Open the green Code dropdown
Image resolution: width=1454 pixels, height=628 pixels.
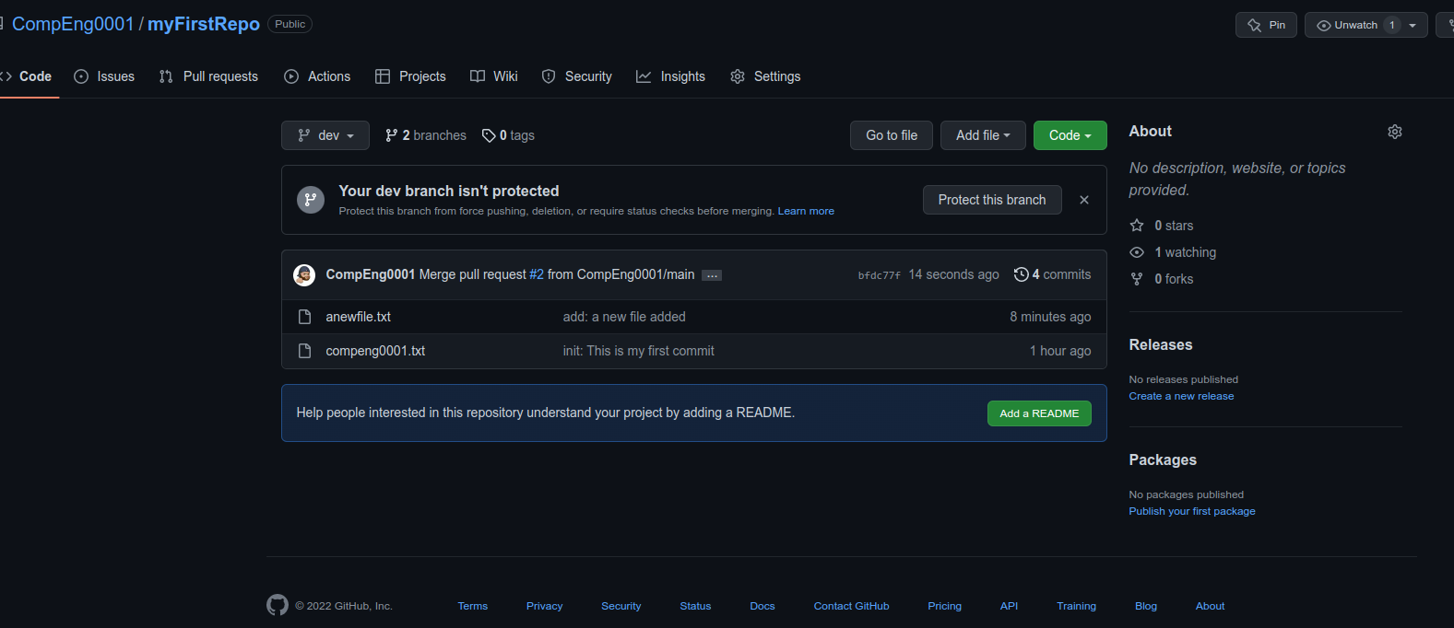pos(1070,135)
